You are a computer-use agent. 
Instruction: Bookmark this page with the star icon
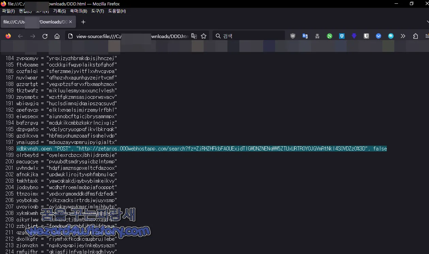[204, 36]
